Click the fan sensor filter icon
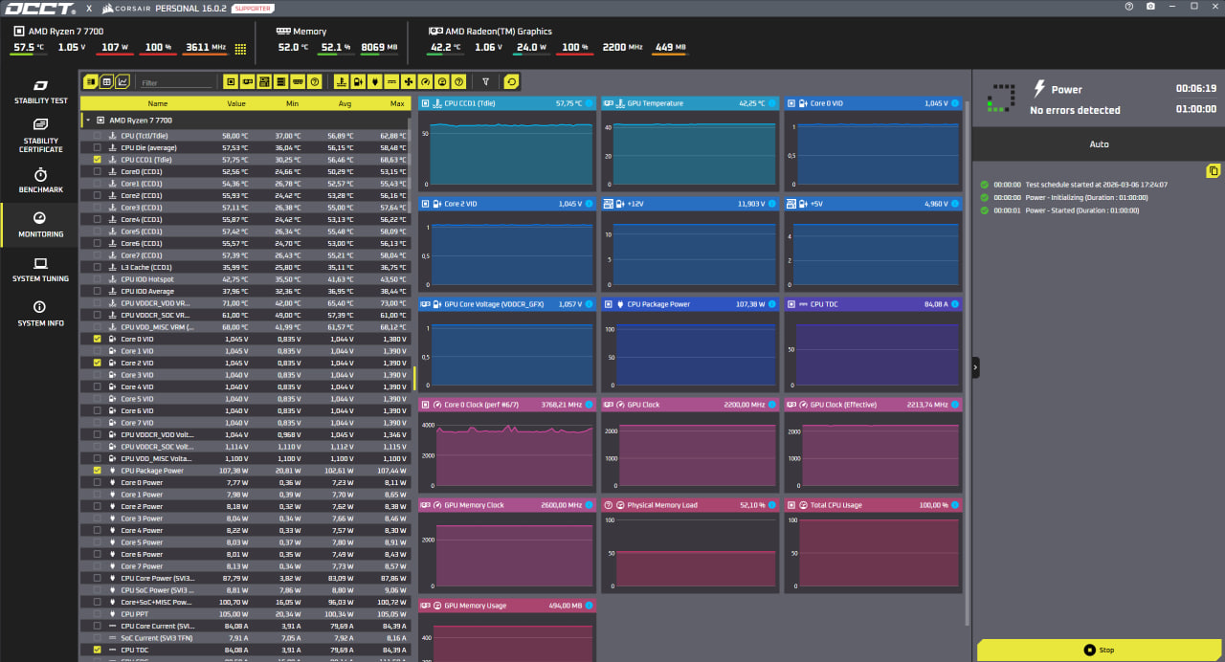 click(x=409, y=82)
